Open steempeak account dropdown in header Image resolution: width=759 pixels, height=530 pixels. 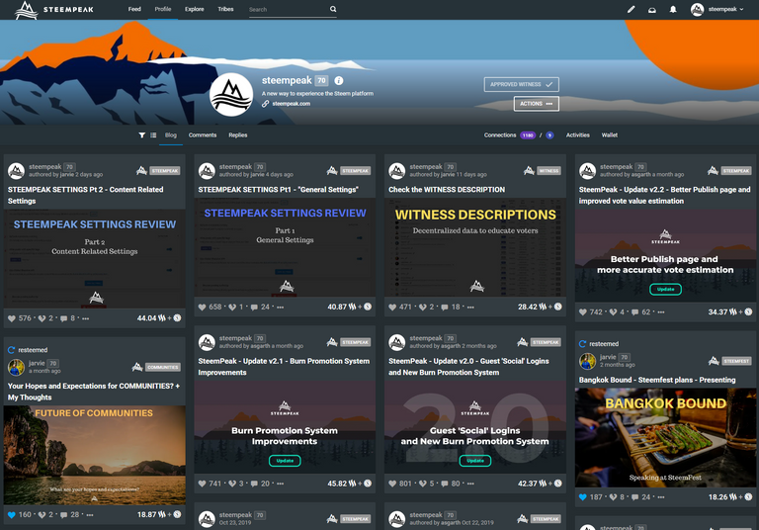[x=717, y=9]
